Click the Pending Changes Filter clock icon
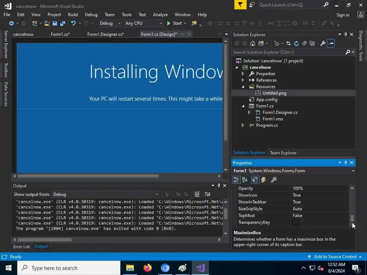The width and height of the screenshot is (367, 275). pyautogui.click(x=277, y=43)
